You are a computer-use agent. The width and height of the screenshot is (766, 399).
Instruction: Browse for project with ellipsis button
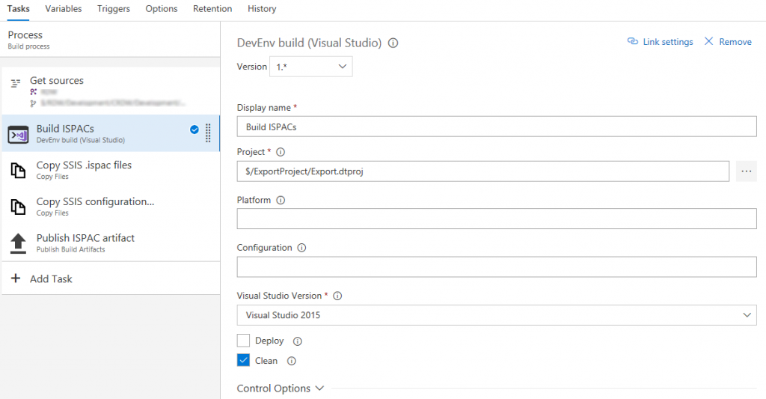tap(746, 171)
